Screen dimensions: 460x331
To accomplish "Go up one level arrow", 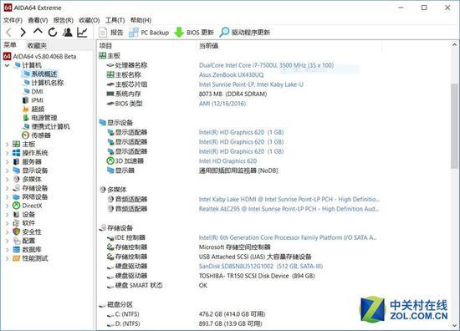I will (38, 32).
